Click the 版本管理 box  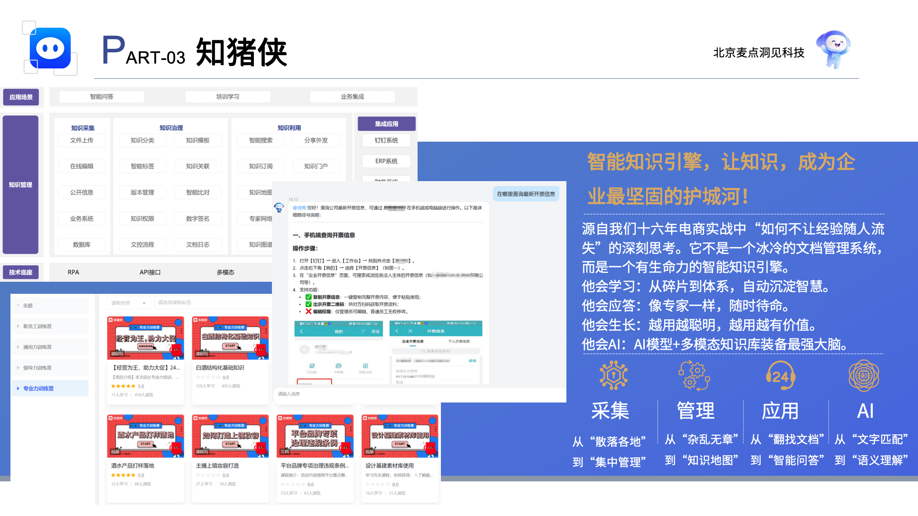point(142,192)
